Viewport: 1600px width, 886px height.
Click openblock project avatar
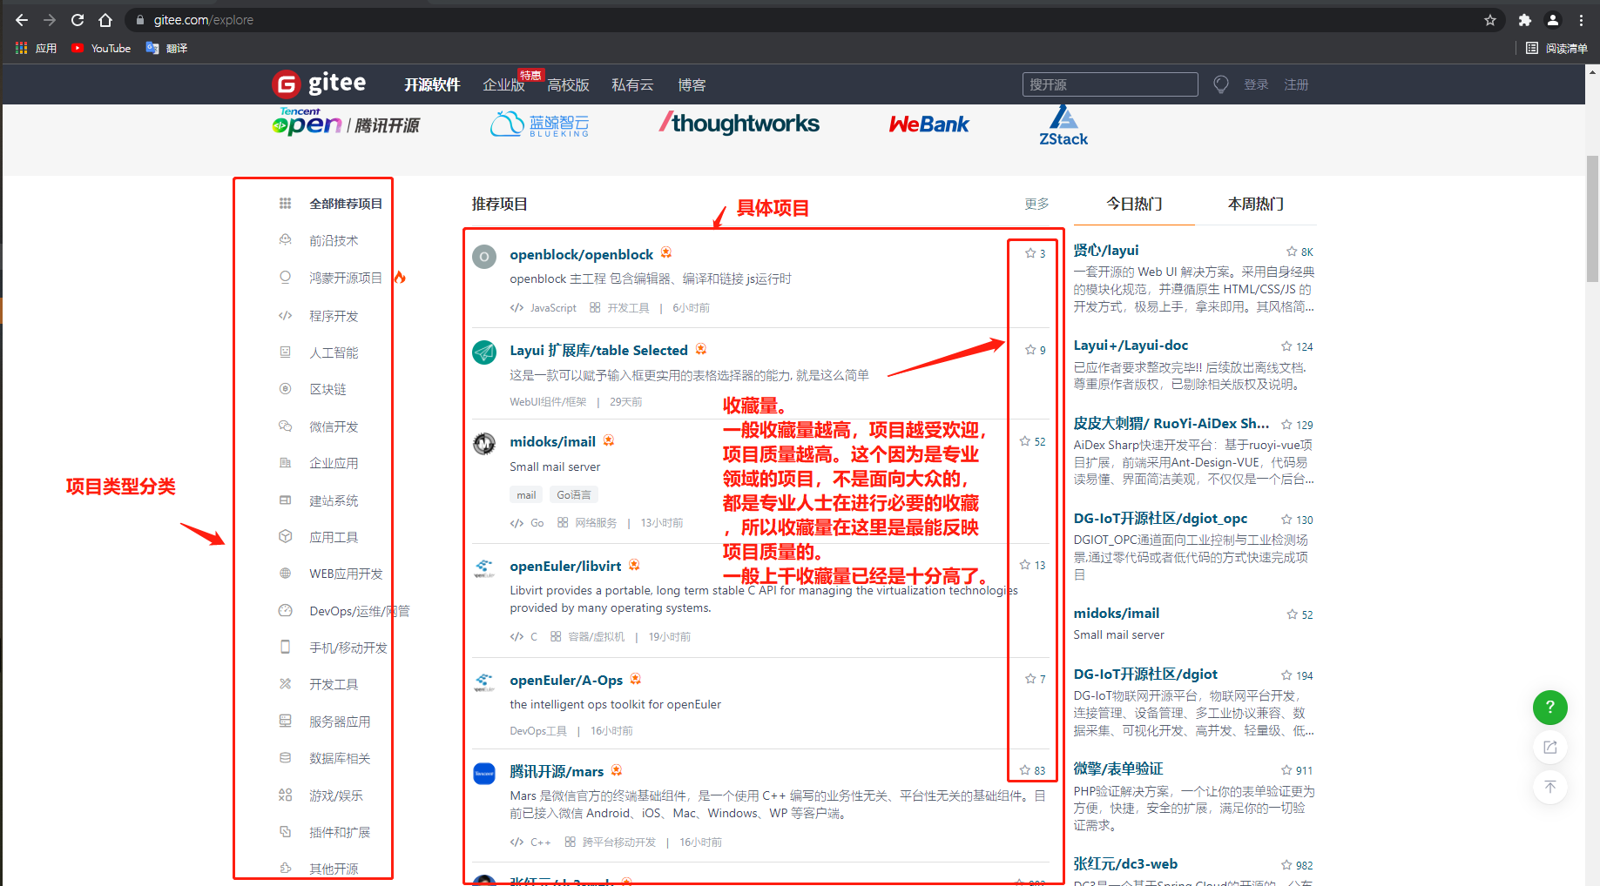(x=484, y=257)
